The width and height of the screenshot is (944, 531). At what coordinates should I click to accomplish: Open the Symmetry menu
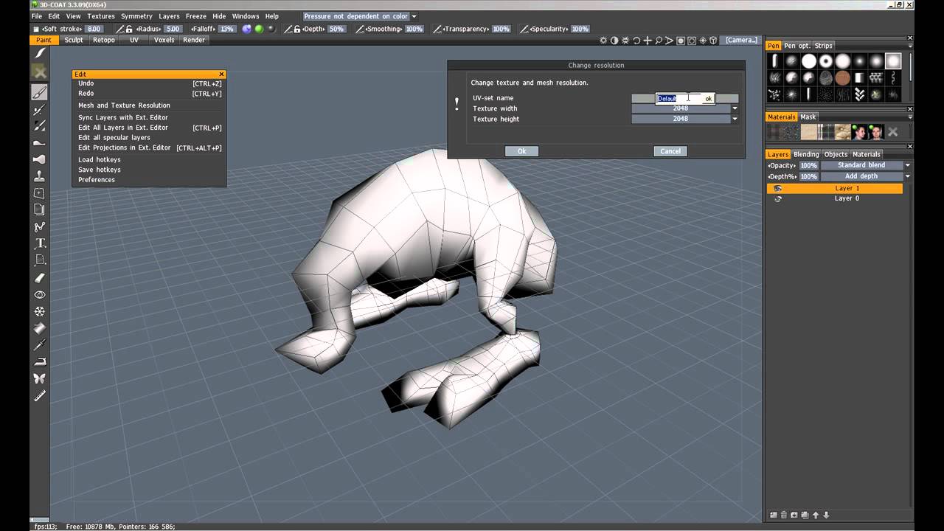pyautogui.click(x=136, y=16)
